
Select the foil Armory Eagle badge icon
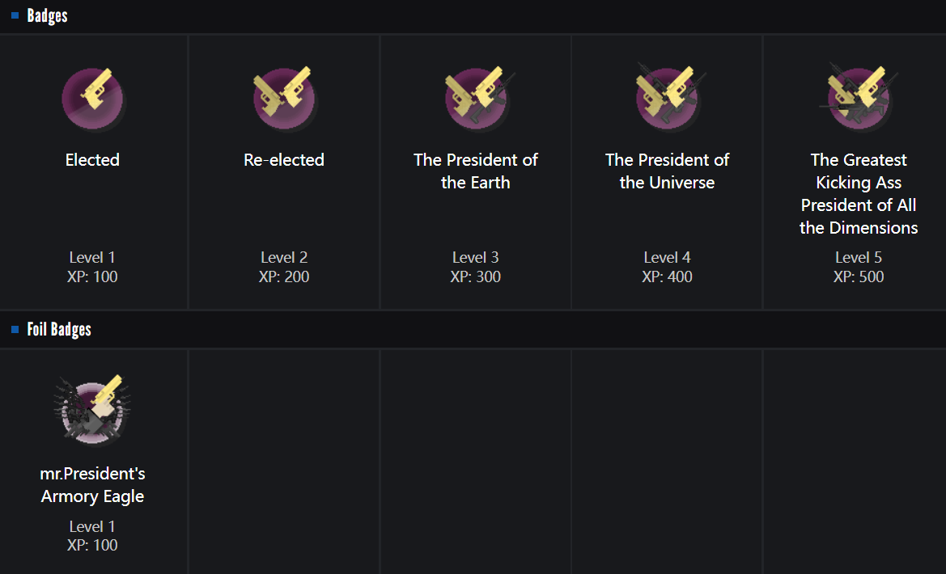[92, 411]
